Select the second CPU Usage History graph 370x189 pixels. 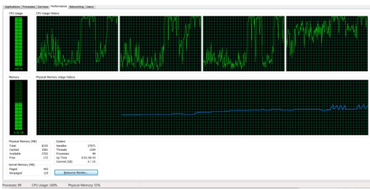tap(160, 43)
